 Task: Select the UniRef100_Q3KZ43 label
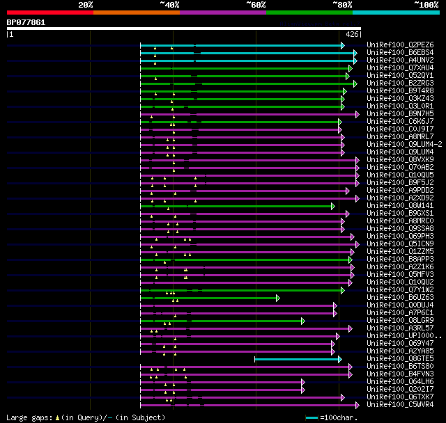point(400,99)
